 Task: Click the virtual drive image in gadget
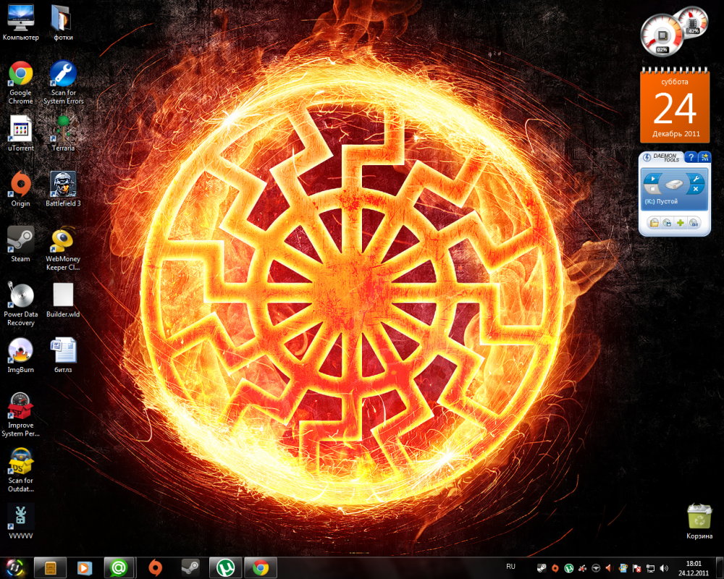[674, 185]
